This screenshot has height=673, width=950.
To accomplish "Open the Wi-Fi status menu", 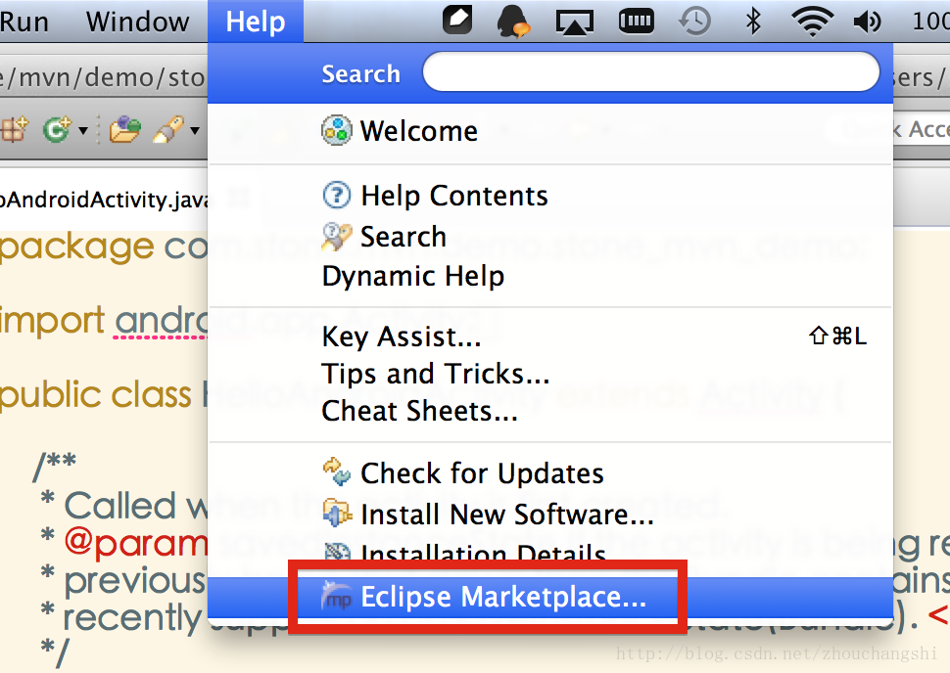I will (x=813, y=22).
